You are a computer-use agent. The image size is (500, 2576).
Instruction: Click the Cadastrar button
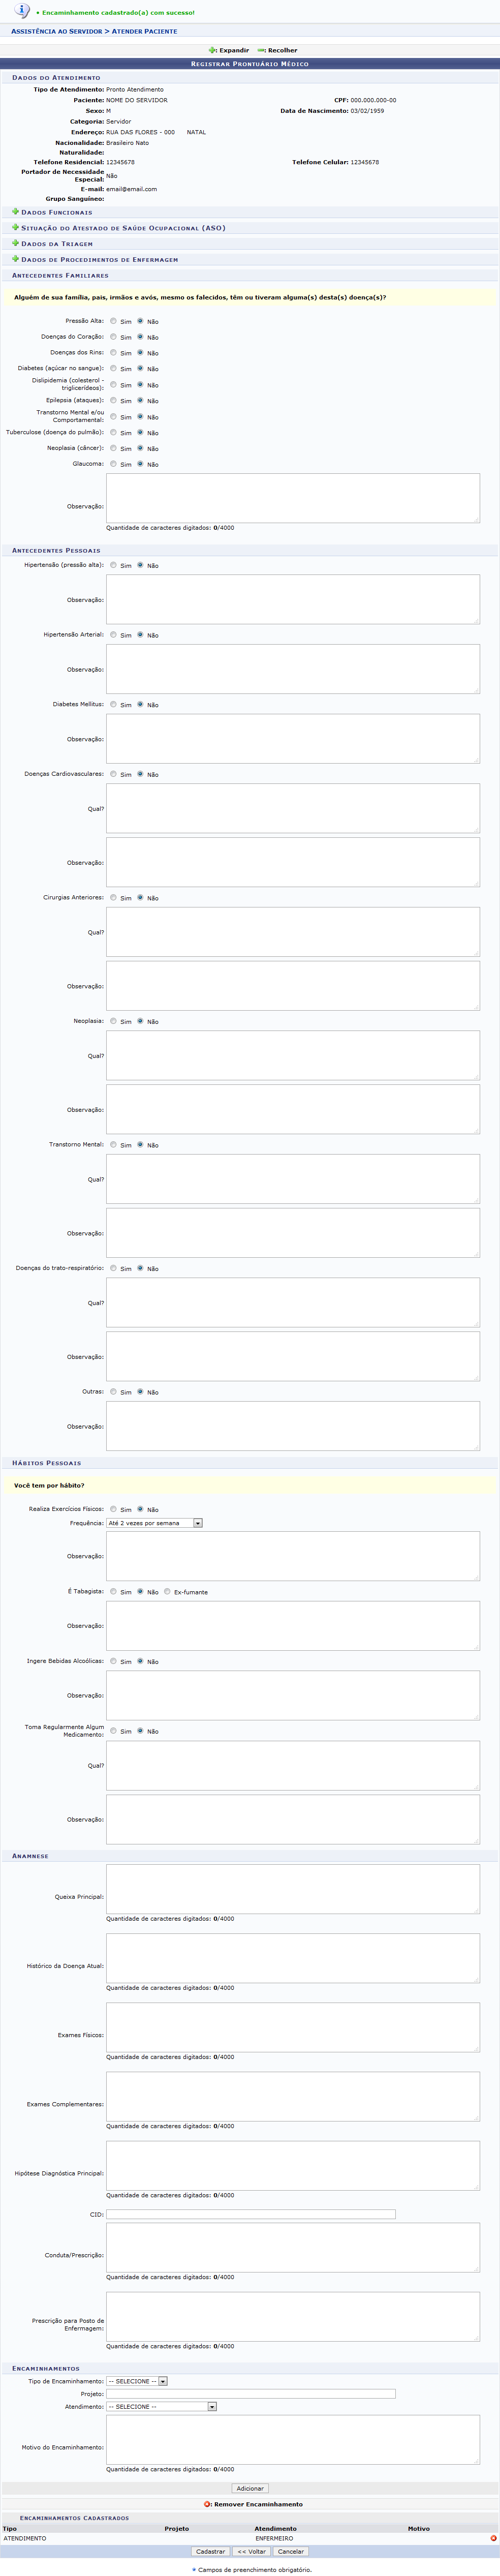click(211, 2551)
